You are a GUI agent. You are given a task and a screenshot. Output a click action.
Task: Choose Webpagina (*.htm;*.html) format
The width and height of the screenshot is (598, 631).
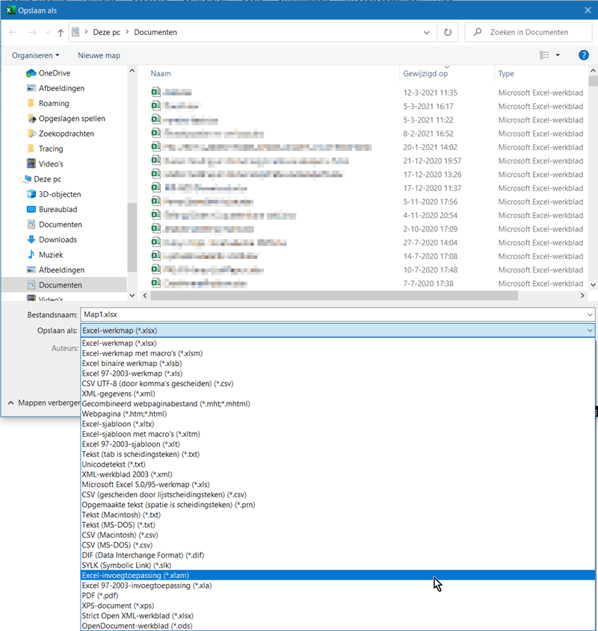coord(124,414)
